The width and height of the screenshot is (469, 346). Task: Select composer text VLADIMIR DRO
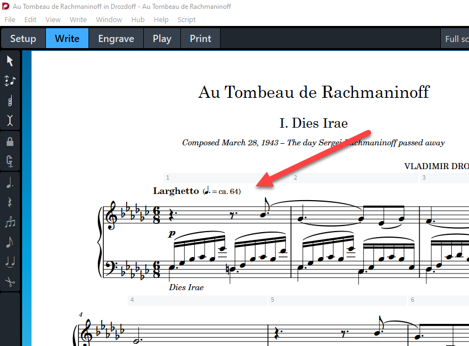436,166
